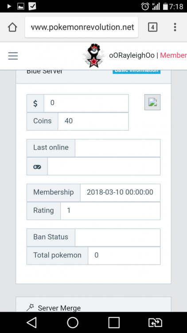Tap the empty Last online value field
Screen dimensions: 187x333
tap(118, 148)
